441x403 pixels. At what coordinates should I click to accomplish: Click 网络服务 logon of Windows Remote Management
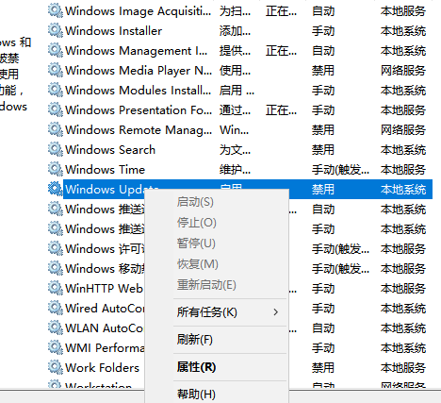(403, 130)
